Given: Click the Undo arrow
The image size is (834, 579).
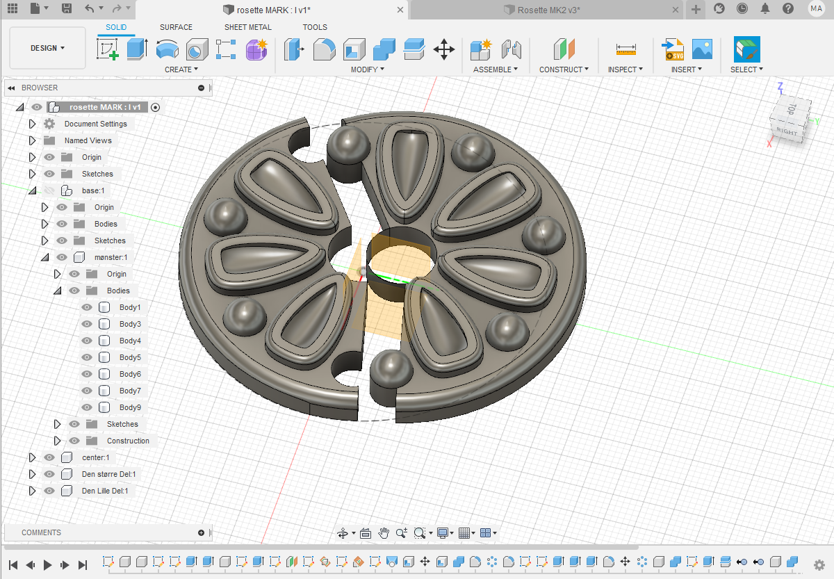Looking at the screenshot, I should pos(89,8).
